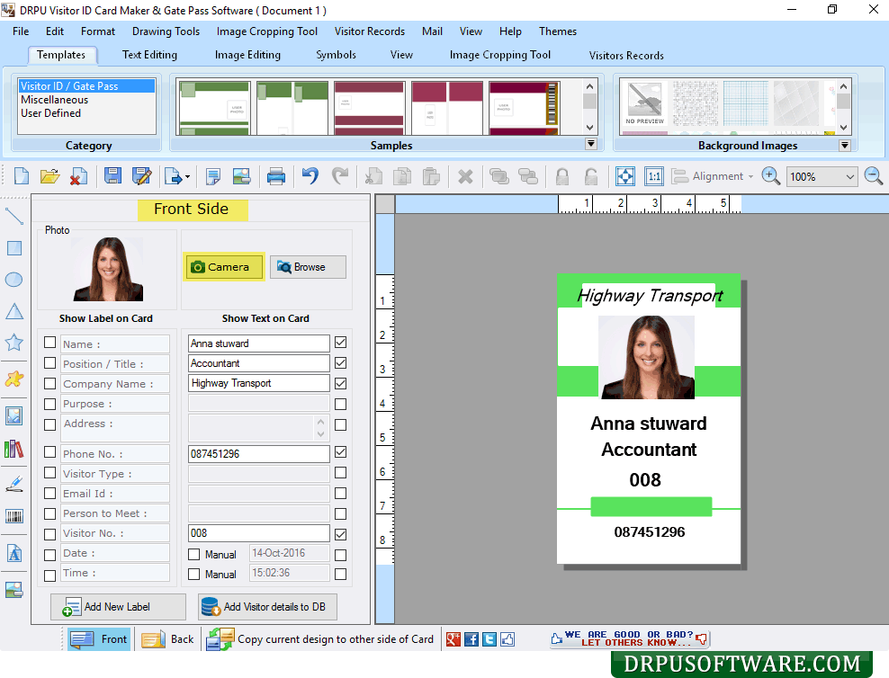Select the Line drawing tool
Image resolution: width=889 pixels, height=678 pixels.
(14, 216)
